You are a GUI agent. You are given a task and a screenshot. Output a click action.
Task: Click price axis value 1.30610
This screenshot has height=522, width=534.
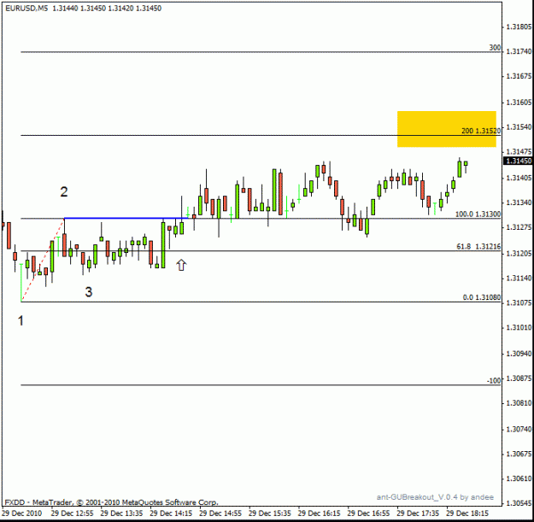point(519,478)
